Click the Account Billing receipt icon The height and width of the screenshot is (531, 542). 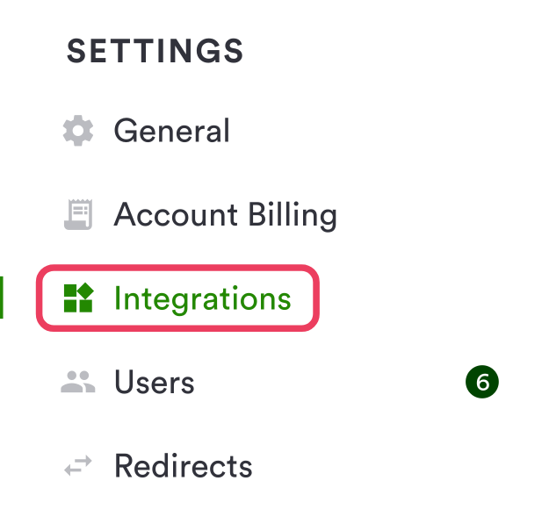[x=77, y=215]
